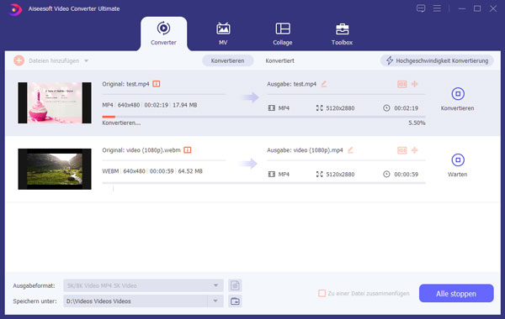Toggle Hochgeschwindigkeit Konvertierung

click(x=437, y=60)
